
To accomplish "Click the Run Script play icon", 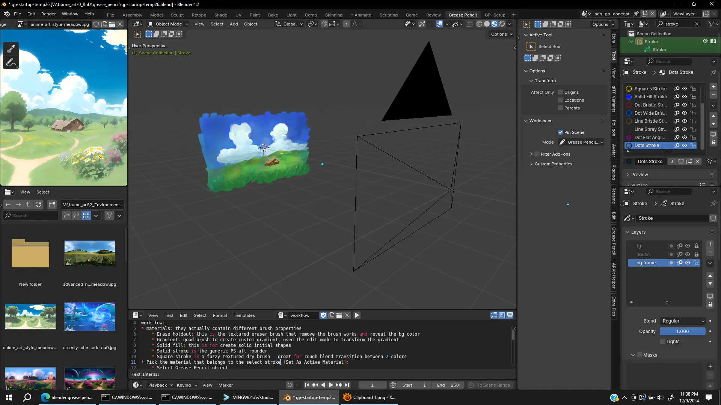I will 357,315.
